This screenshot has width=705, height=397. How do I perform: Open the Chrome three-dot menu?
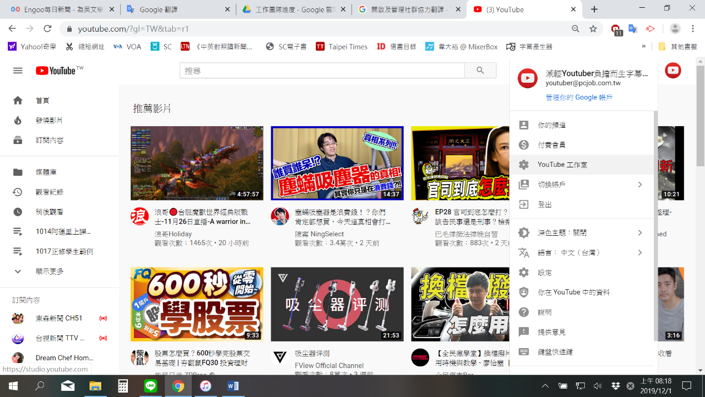pyautogui.click(x=693, y=29)
